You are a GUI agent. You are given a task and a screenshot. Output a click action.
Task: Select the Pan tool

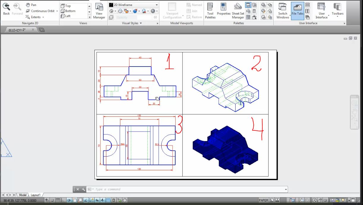point(31,4)
